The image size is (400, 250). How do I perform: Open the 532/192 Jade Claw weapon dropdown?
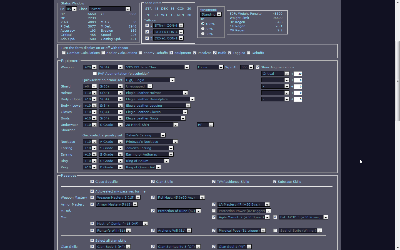click(x=157, y=67)
